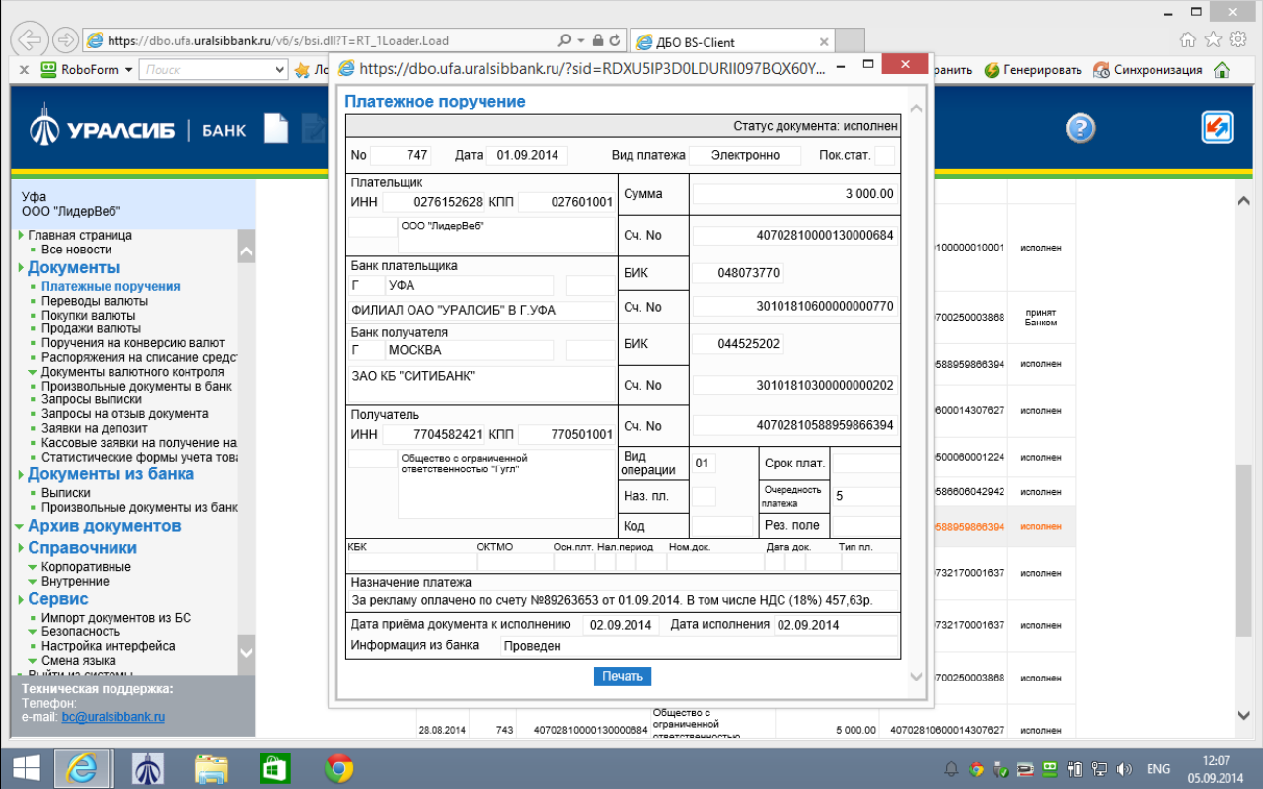
Task: Click the ENG language indicator
Action: click(1158, 769)
